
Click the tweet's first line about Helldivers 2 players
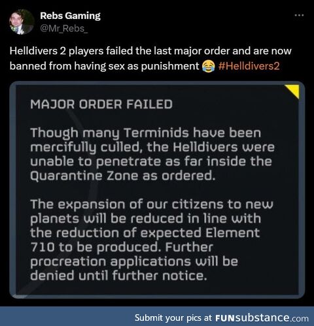tap(150, 51)
